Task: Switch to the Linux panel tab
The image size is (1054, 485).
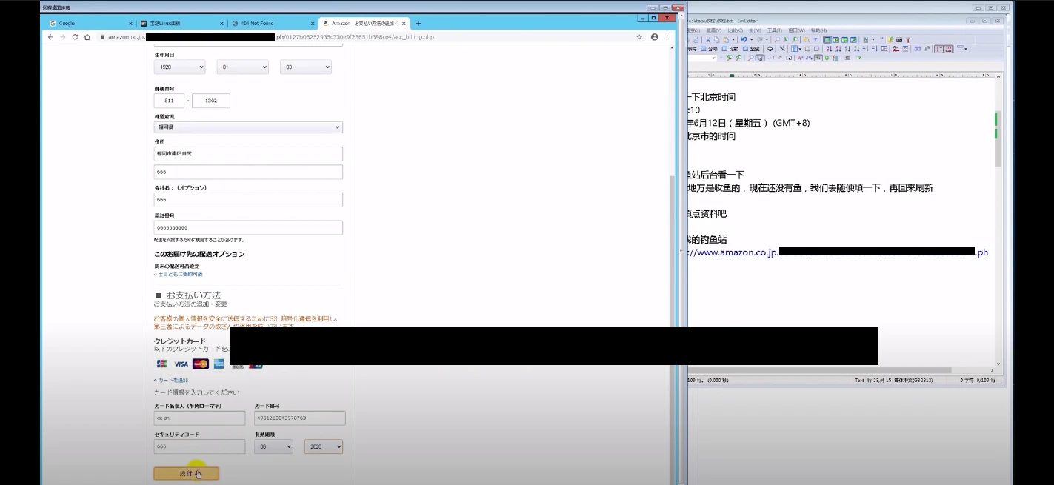Action: pyautogui.click(x=181, y=24)
